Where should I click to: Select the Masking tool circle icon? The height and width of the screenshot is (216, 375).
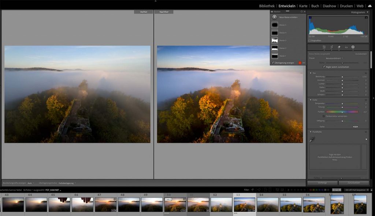pos(353,47)
